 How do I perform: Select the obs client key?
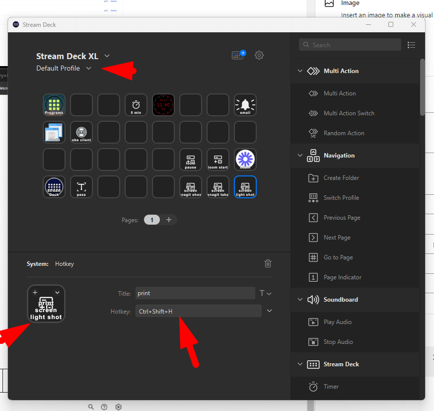81,132
